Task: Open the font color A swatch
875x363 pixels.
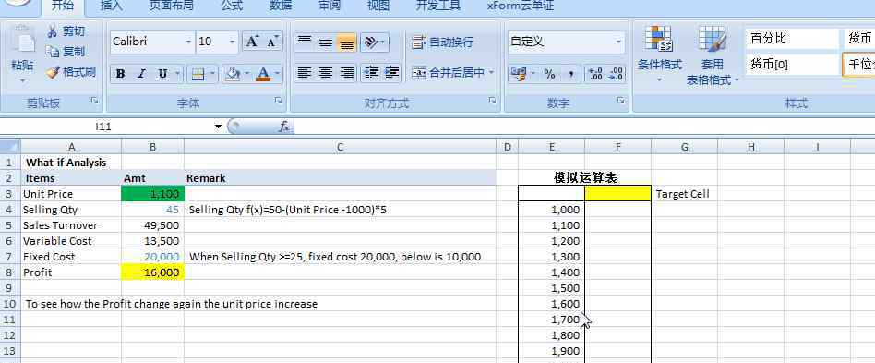Action: tap(263, 74)
